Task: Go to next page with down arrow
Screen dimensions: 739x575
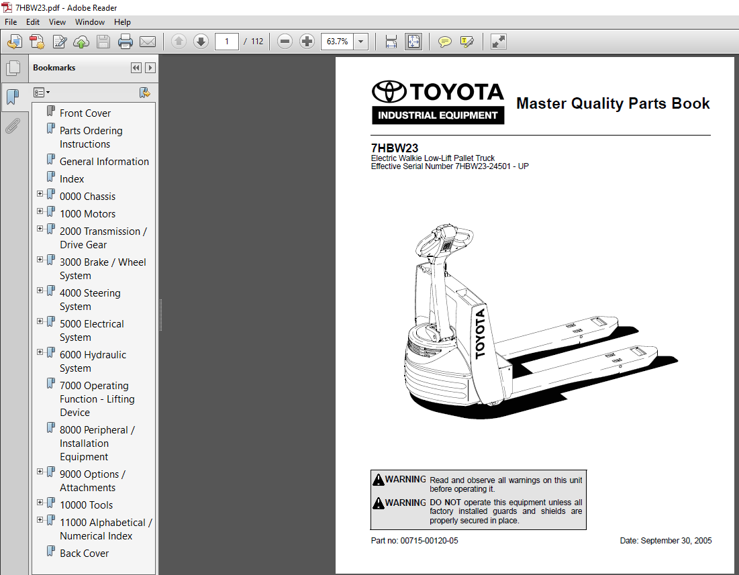Action: click(201, 42)
